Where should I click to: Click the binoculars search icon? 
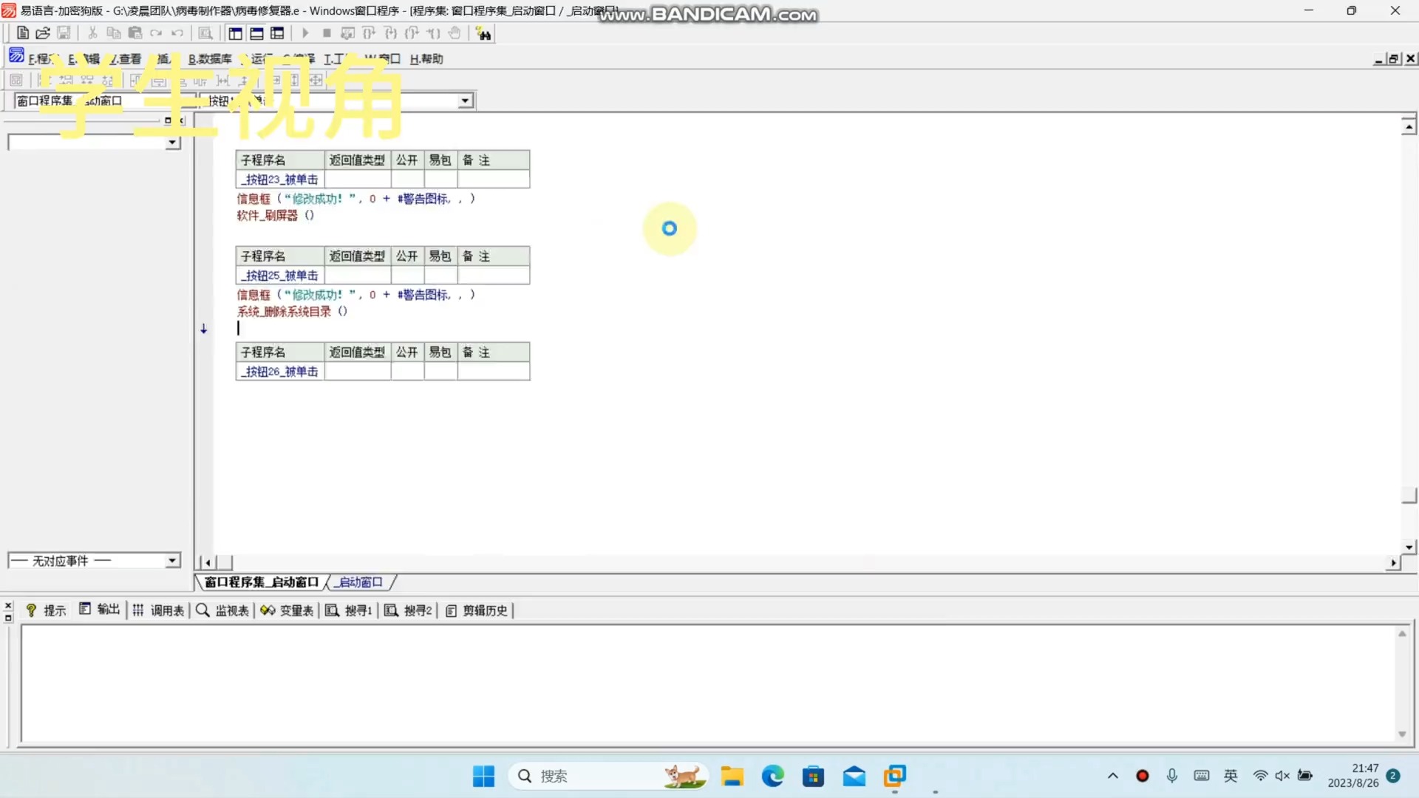(484, 33)
